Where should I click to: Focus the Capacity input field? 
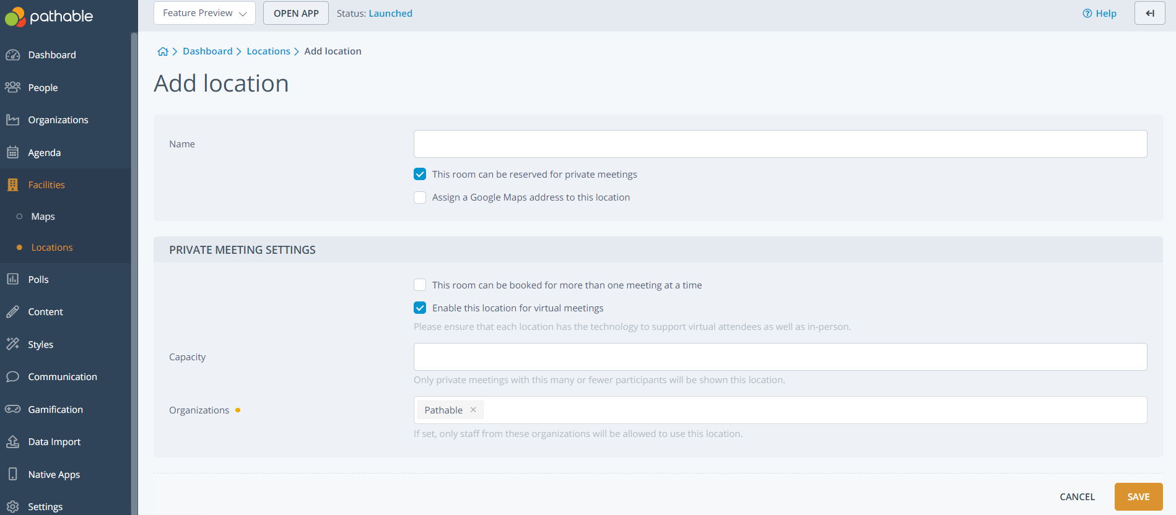coord(780,357)
